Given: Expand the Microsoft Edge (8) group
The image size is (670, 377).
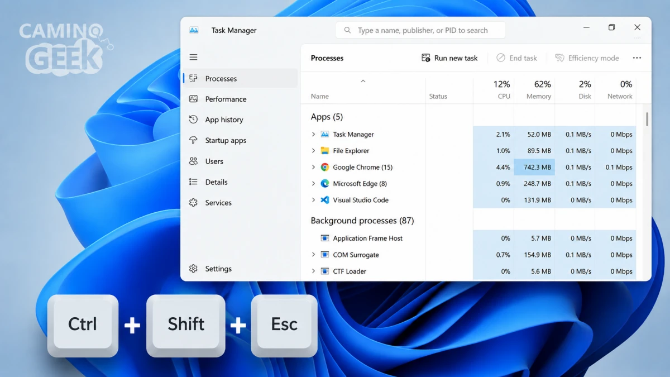Looking at the screenshot, I should click(x=313, y=183).
